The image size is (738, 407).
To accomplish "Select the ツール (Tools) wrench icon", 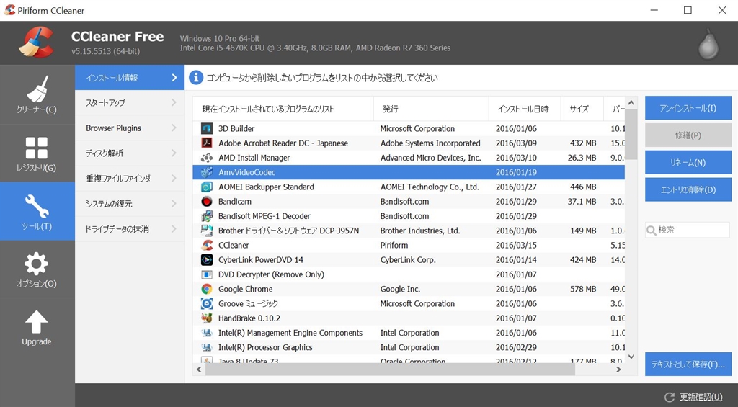I will 37,205.
